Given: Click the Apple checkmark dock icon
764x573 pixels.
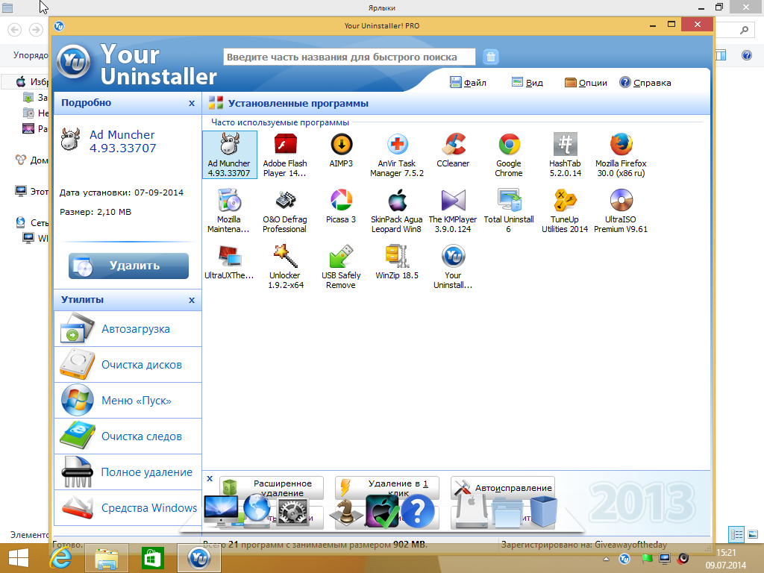Looking at the screenshot, I should click(383, 511).
